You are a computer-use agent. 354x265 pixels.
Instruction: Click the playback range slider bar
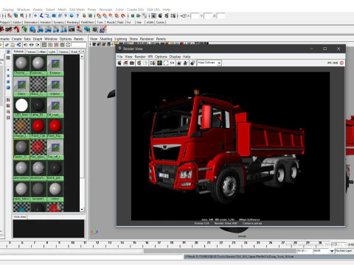220,251
